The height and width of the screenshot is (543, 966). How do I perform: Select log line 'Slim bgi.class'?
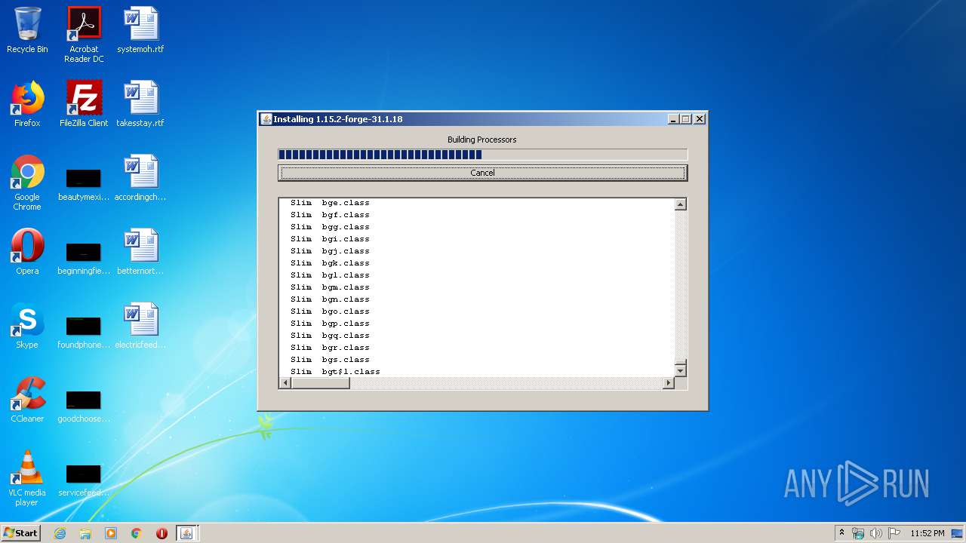[330, 239]
